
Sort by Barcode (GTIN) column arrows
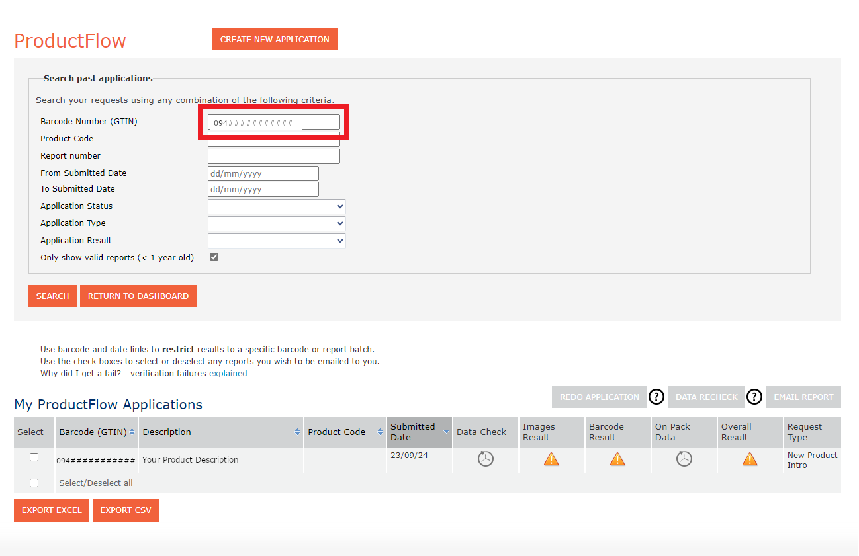pos(132,432)
